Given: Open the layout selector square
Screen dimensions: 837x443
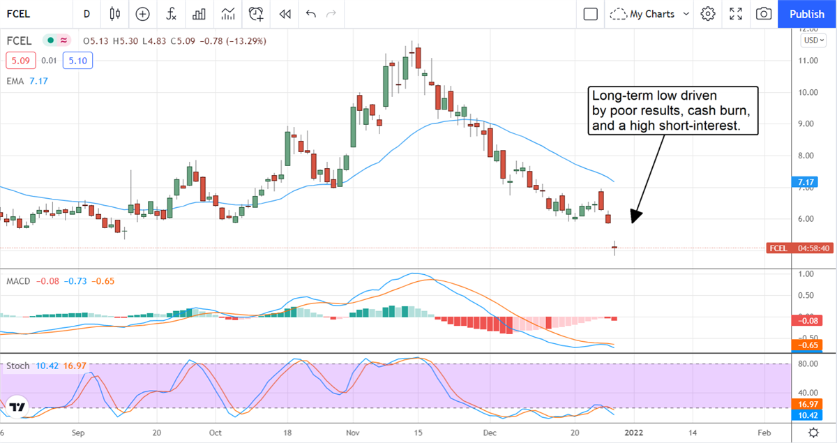Looking at the screenshot, I should tap(590, 13).
